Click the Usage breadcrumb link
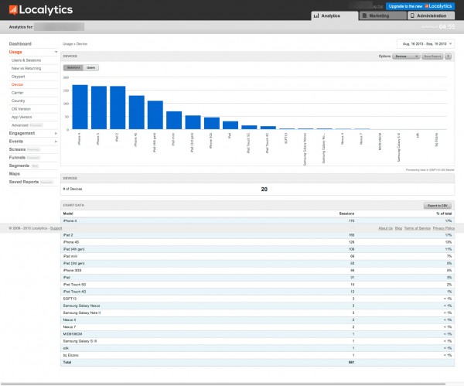This screenshot has width=464, height=386. 67,44
